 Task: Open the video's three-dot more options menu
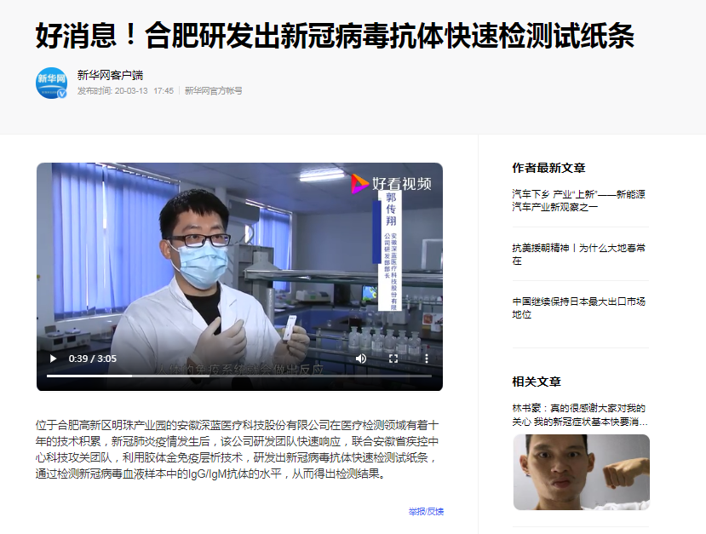click(427, 359)
